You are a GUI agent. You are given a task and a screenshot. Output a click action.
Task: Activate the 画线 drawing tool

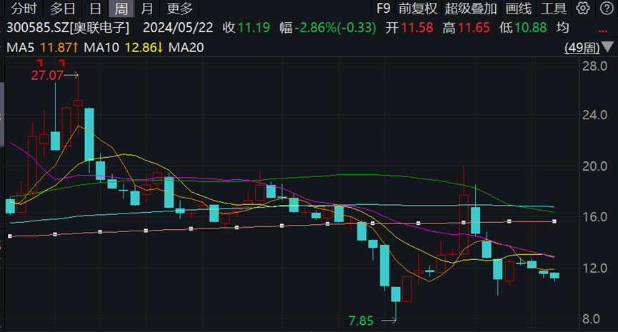coord(519,9)
